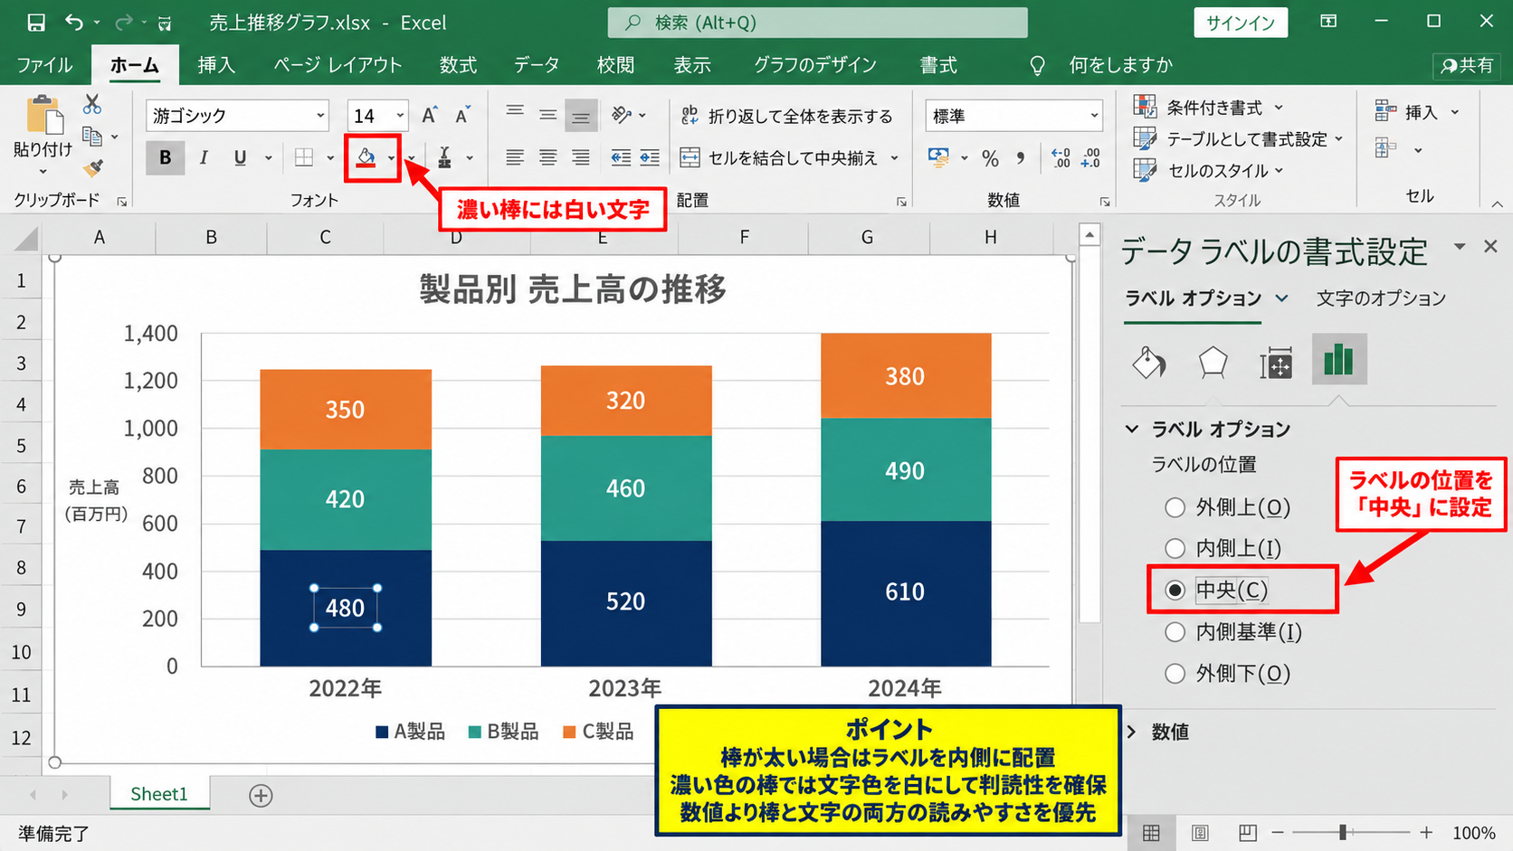Click the Borders icon

[x=305, y=158]
